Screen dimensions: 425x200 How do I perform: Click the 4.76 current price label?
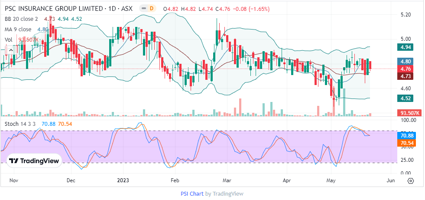(x=406, y=69)
